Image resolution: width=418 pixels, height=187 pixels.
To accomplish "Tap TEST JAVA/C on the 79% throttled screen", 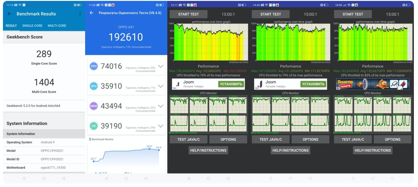I will [x=271, y=139].
